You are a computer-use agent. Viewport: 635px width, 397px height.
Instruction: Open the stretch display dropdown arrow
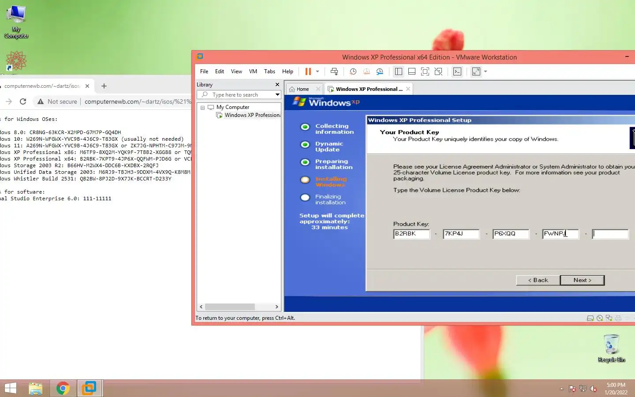pyautogui.click(x=486, y=71)
